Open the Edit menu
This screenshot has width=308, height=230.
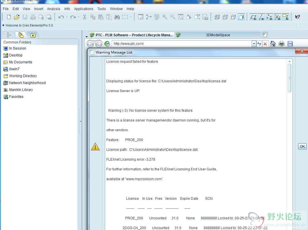point(16,9)
